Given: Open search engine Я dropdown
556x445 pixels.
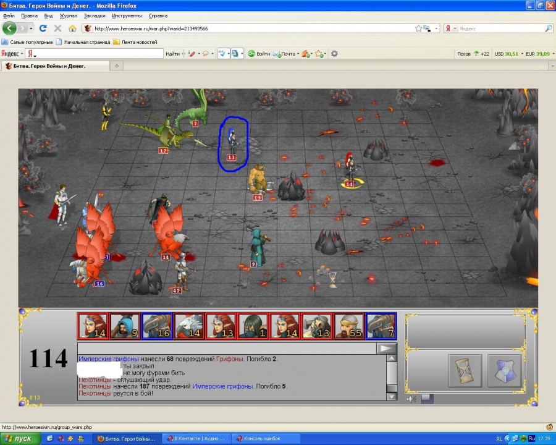Looking at the screenshot, I should pyautogui.click(x=450, y=28).
